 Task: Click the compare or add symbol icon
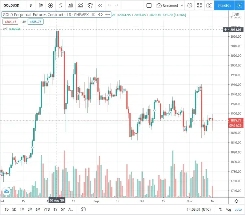tap(50, 5)
